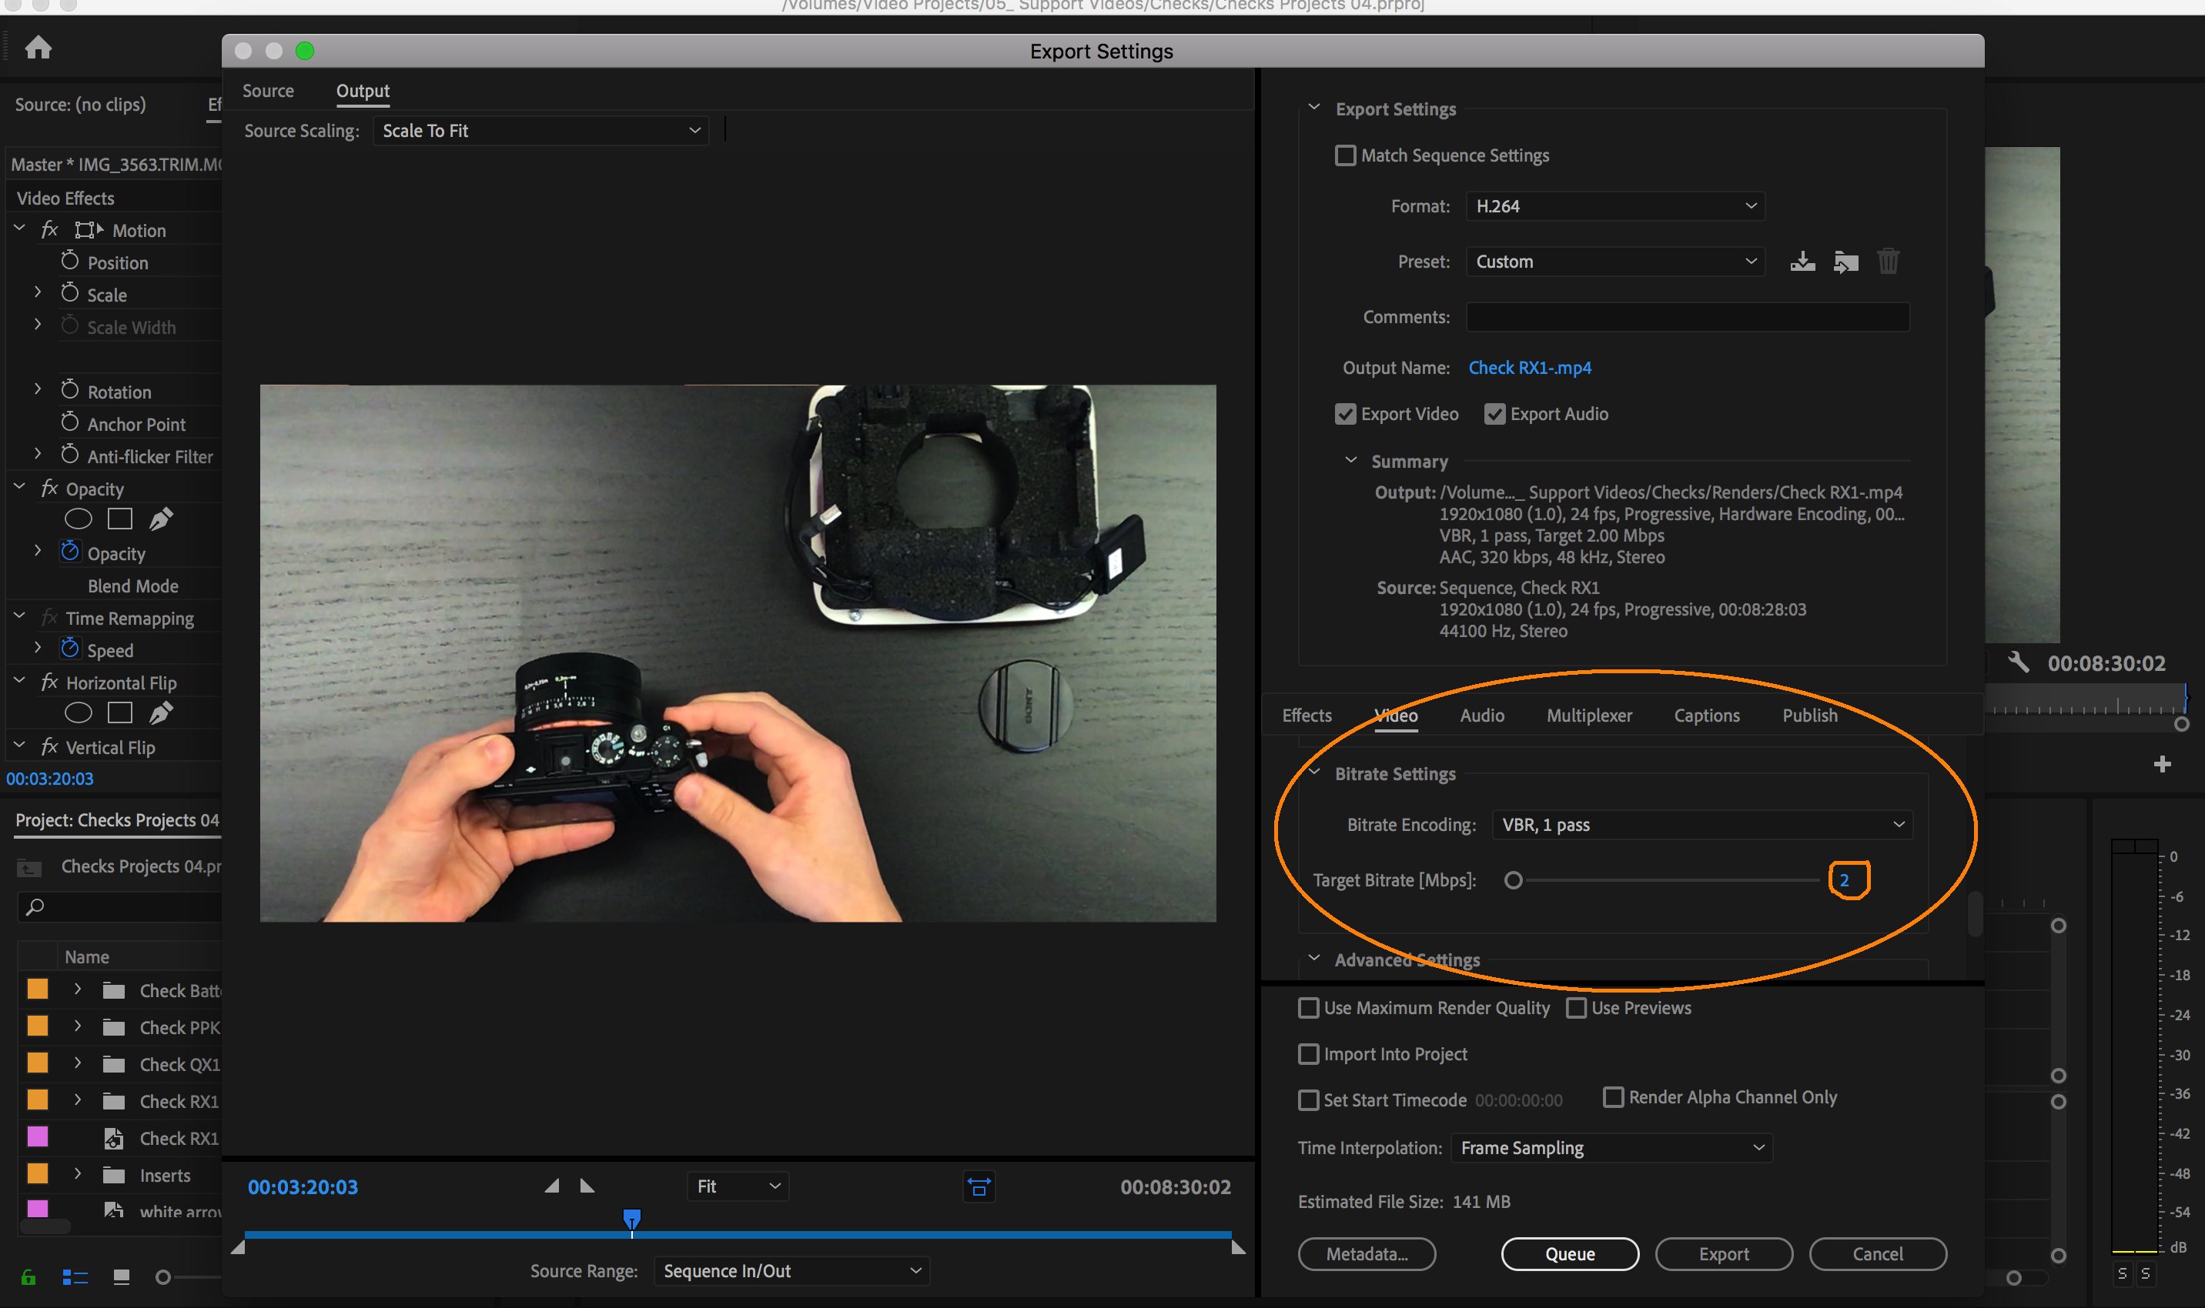The width and height of the screenshot is (2205, 1308).
Task: Adjust the Target Bitrate slider
Action: click(1514, 879)
